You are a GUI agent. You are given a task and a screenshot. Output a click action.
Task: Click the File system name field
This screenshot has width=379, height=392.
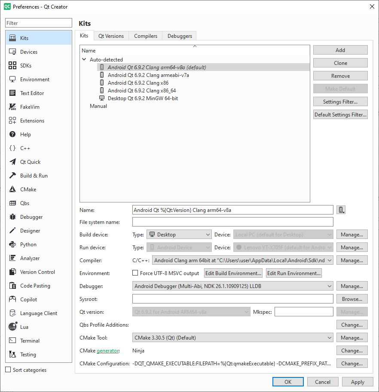coord(233,222)
